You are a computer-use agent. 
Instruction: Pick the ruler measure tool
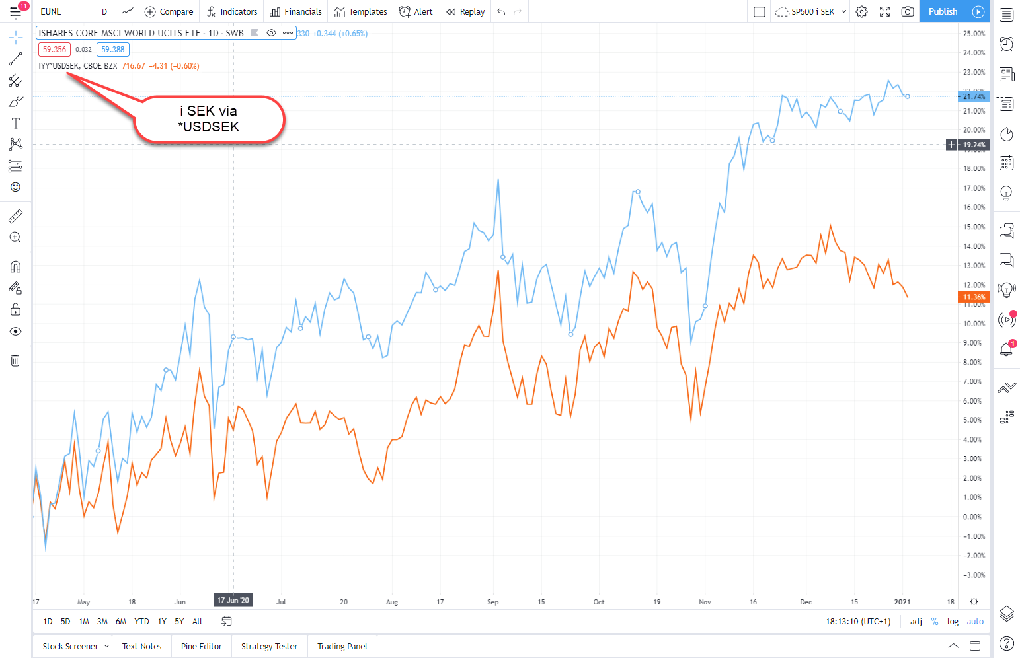[15, 216]
